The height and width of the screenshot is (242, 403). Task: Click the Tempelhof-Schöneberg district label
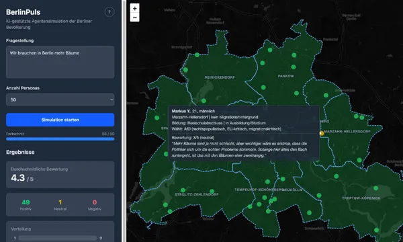coord(259,190)
